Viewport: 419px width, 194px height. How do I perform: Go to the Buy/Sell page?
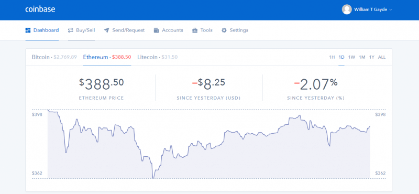point(81,30)
